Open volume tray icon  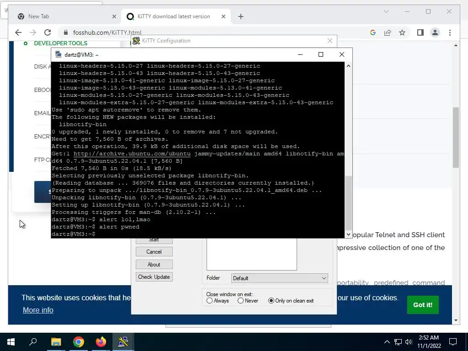coord(409,342)
